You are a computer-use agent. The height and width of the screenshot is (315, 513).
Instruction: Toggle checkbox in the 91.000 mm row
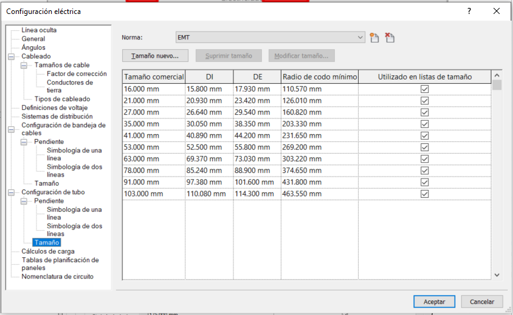click(425, 182)
